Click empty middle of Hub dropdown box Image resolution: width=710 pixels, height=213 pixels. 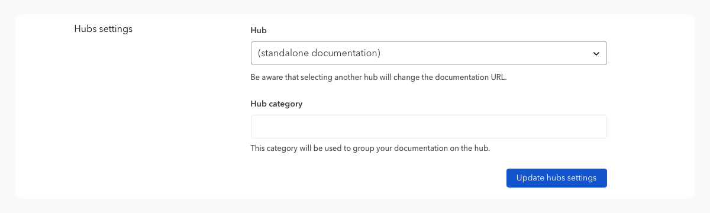point(485,53)
